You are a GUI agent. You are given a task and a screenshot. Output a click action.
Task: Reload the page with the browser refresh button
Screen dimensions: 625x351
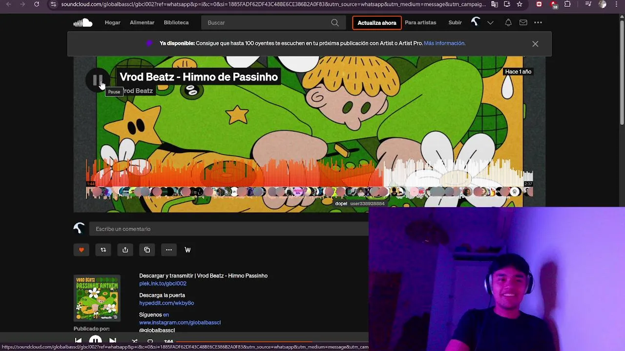point(37,4)
